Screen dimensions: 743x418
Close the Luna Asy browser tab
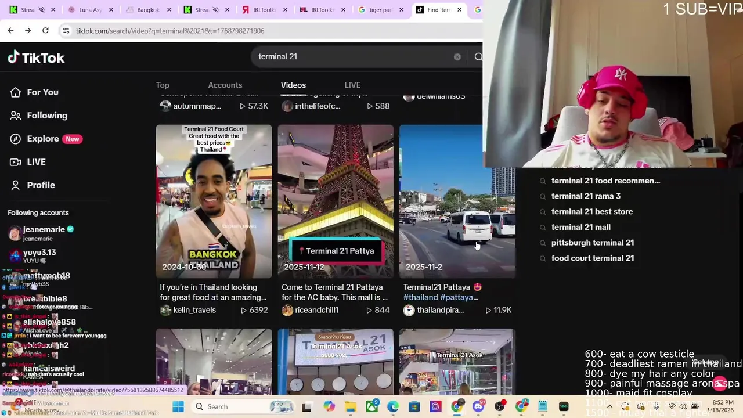111,10
